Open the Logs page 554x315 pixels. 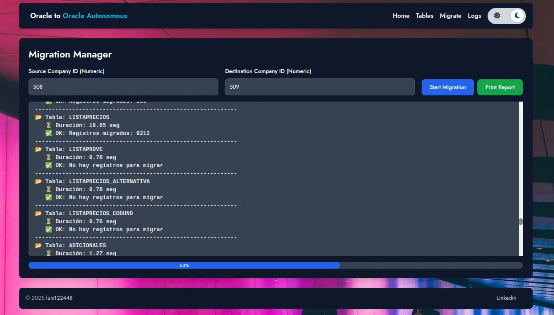(474, 16)
